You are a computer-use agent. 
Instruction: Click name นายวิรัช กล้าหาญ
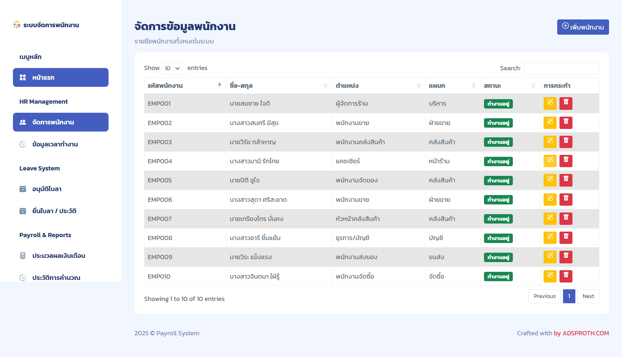tap(253, 142)
